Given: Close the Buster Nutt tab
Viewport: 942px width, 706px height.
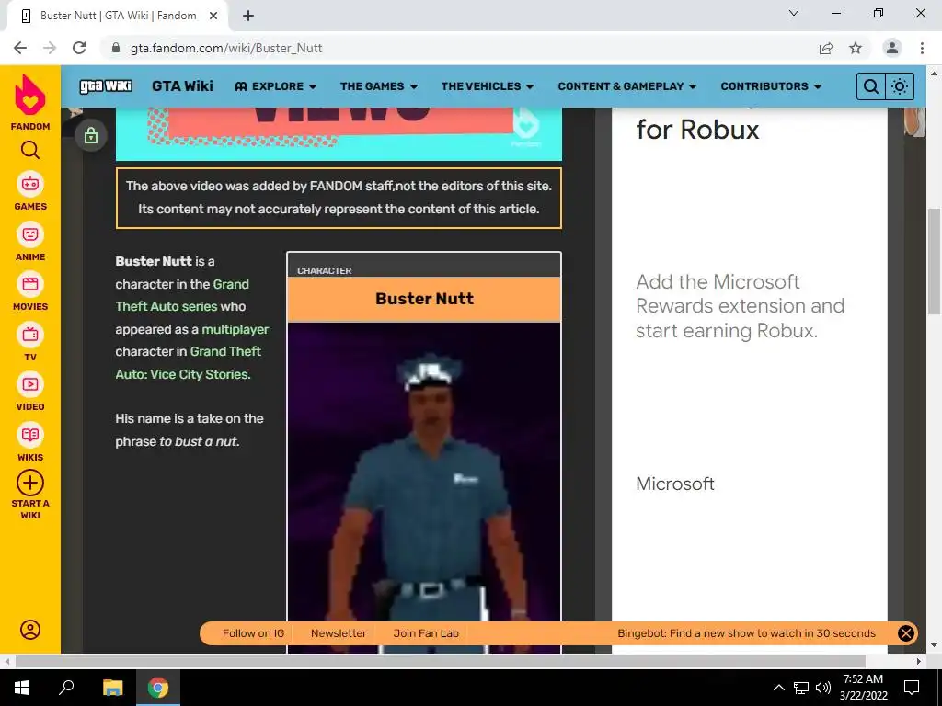Looking at the screenshot, I should 213,16.
